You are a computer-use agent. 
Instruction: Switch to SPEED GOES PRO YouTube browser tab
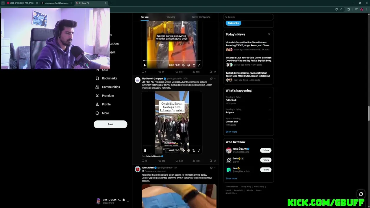[22, 3]
